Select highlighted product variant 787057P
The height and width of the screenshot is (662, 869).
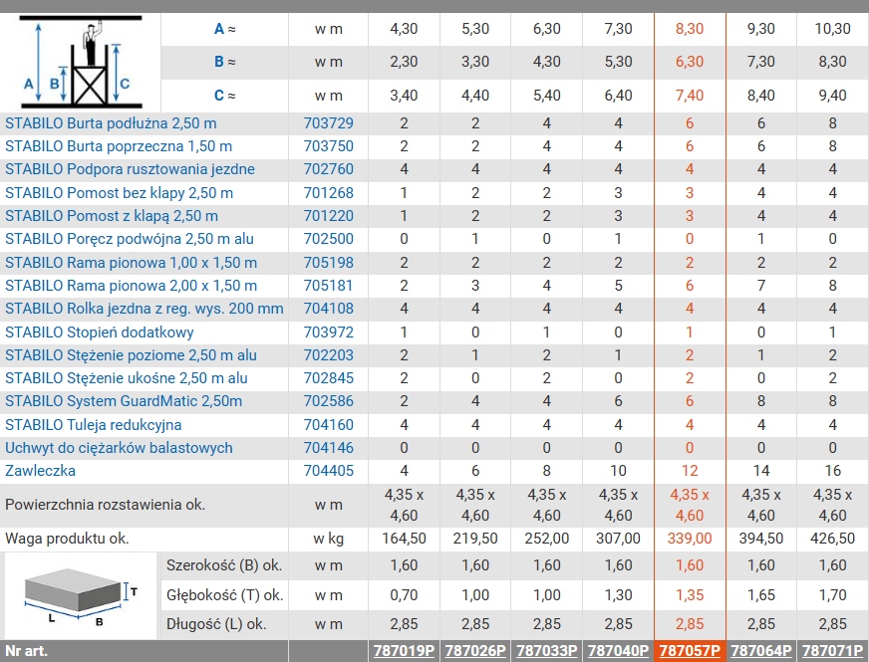click(x=690, y=651)
